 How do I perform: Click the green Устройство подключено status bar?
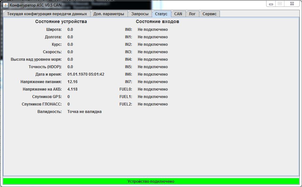[x=151, y=181]
